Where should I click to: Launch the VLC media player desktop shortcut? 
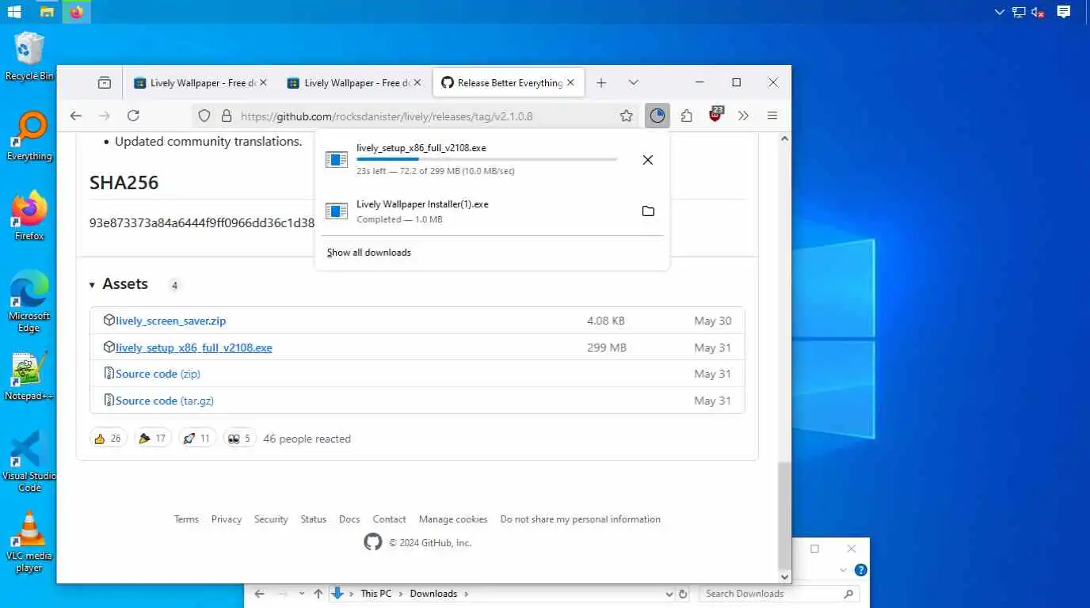[29, 541]
